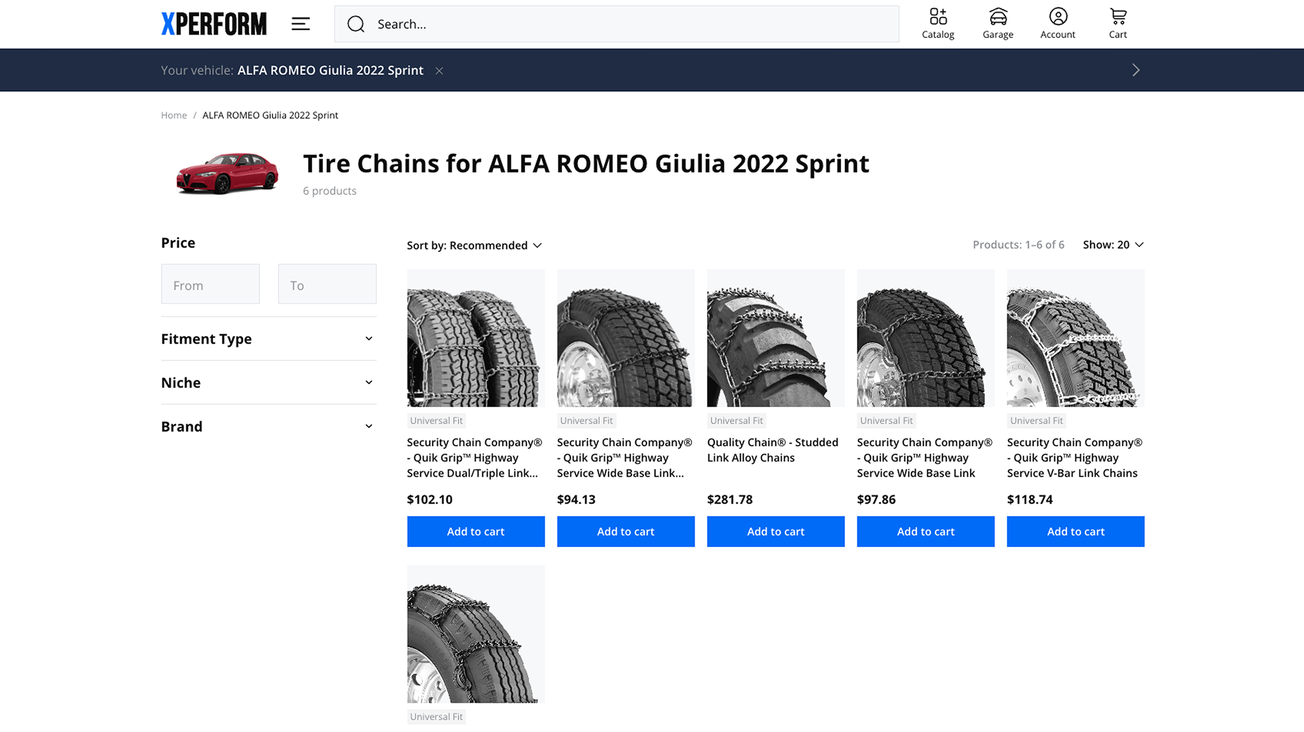Click the search magnifier icon
The height and width of the screenshot is (732, 1304).
click(x=356, y=24)
